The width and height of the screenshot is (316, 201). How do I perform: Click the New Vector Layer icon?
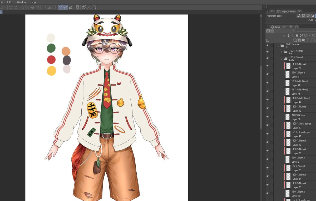click(299, 40)
